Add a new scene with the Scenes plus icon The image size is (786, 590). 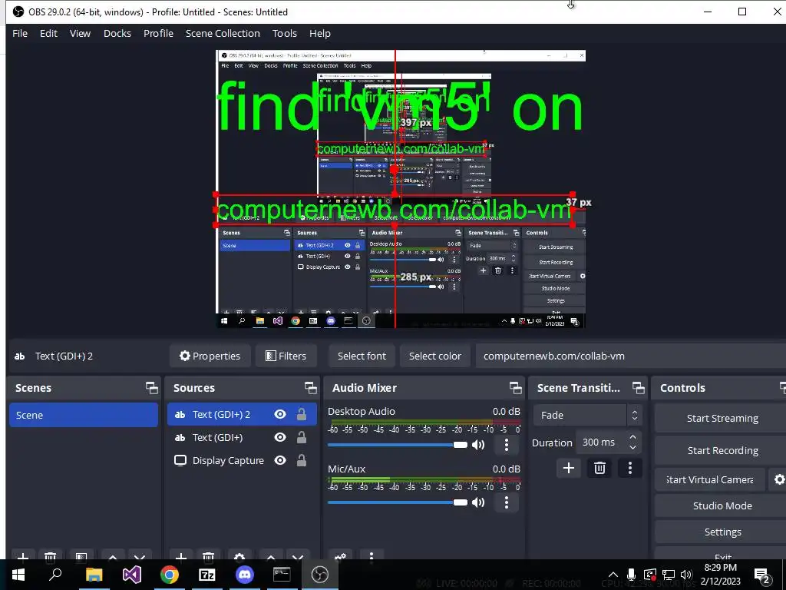(22, 557)
